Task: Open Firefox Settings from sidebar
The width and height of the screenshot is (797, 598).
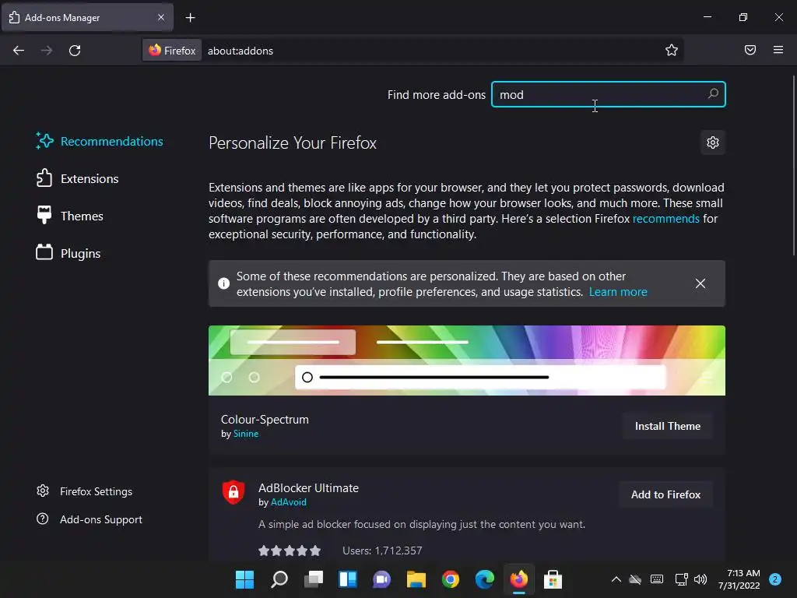Action: tap(84, 491)
